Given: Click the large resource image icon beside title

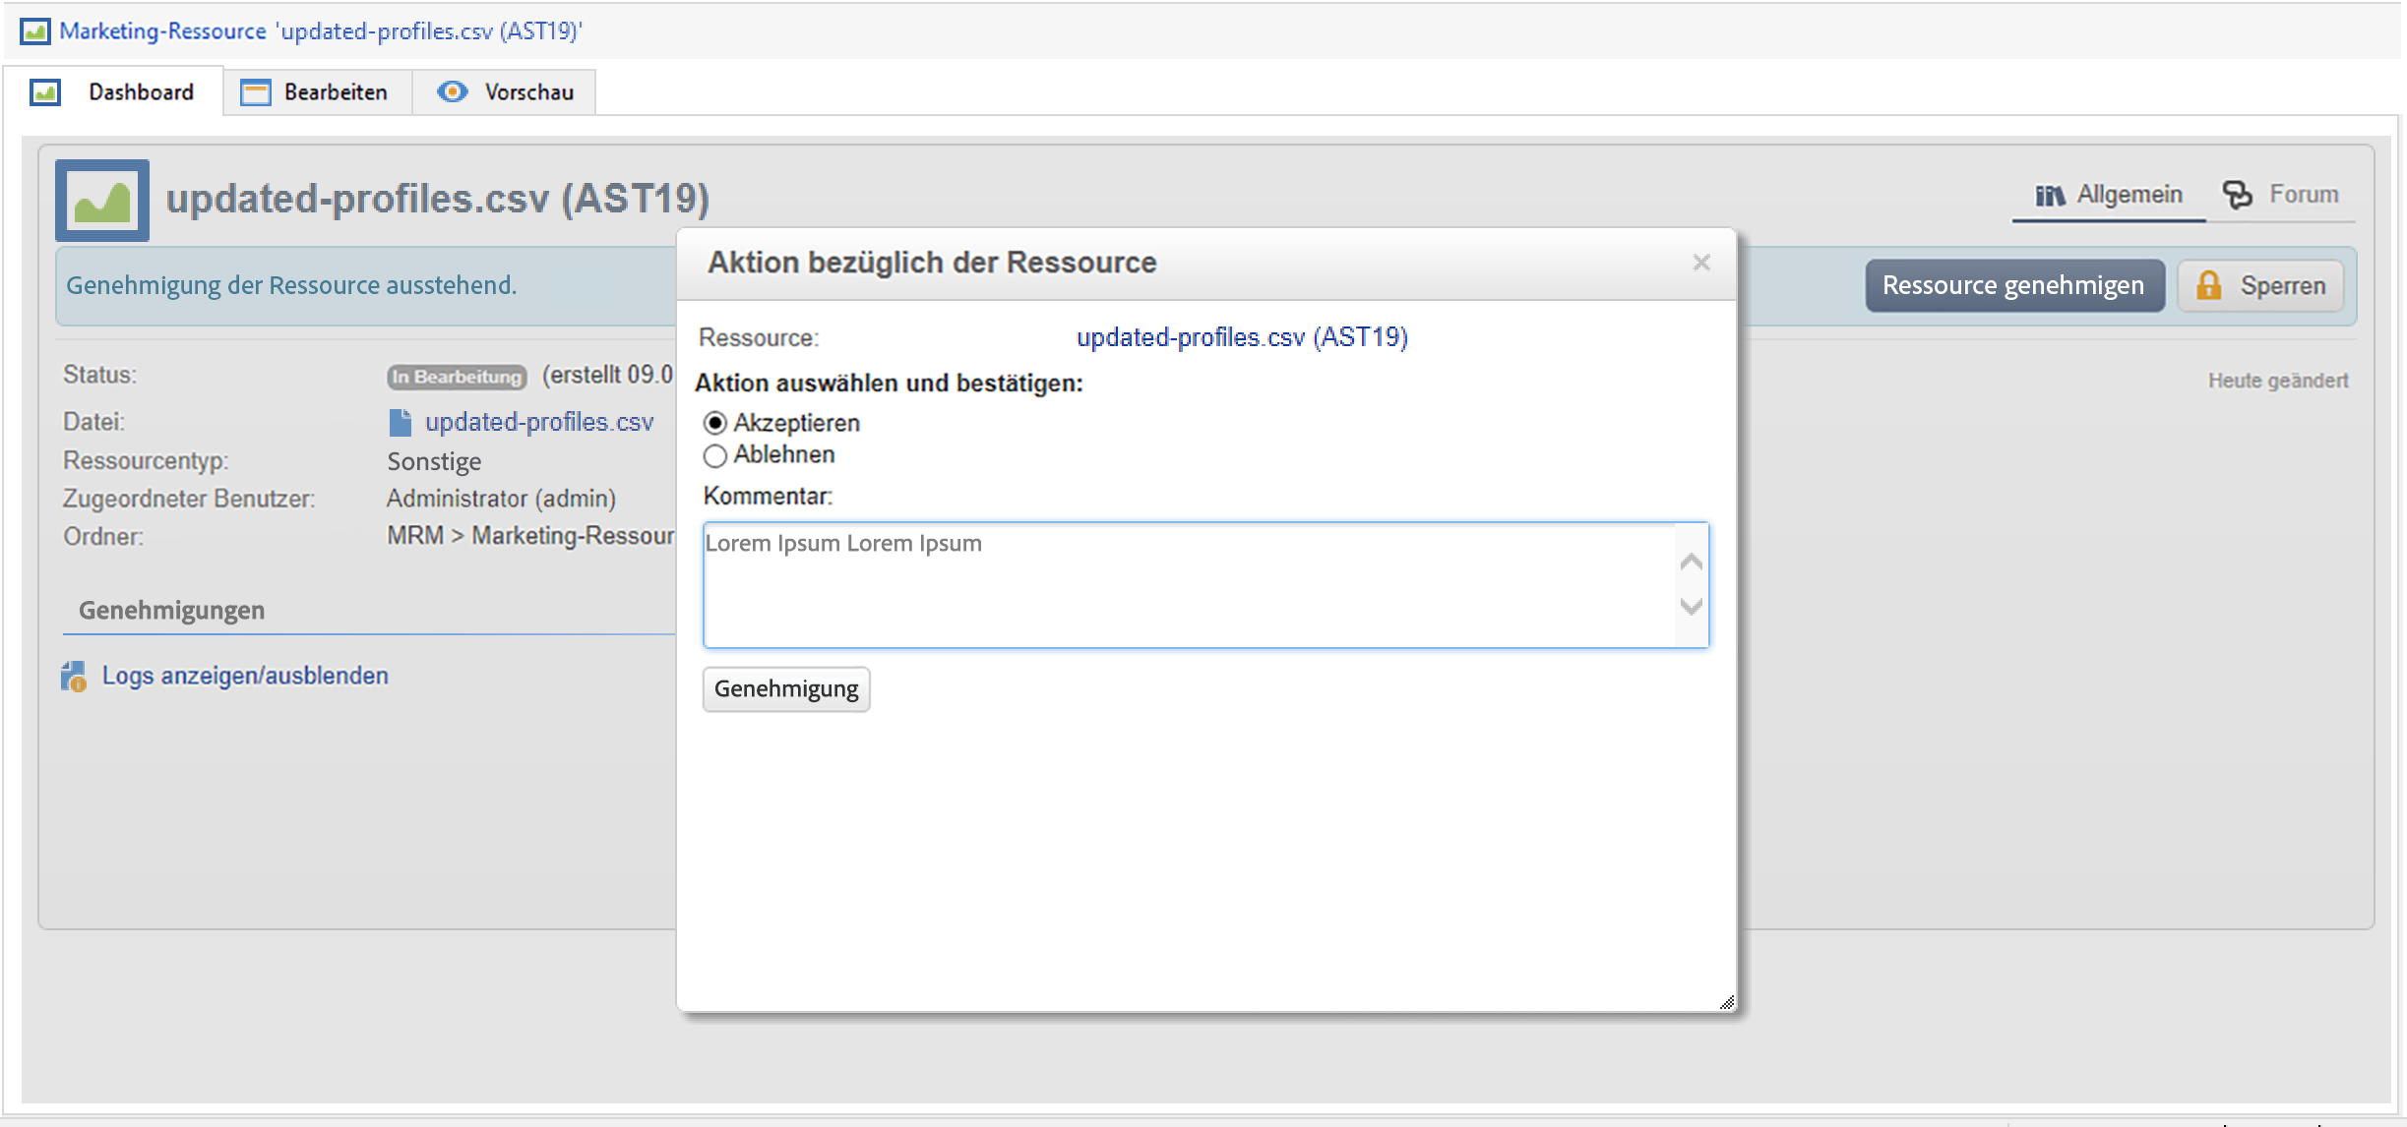Looking at the screenshot, I should point(102,201).
